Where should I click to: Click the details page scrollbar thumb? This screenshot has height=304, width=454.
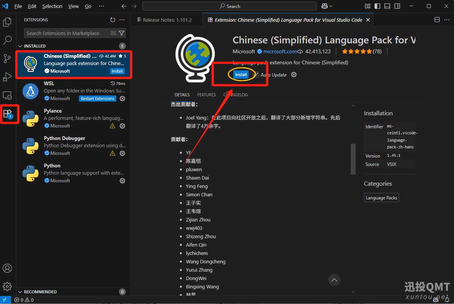353,159
